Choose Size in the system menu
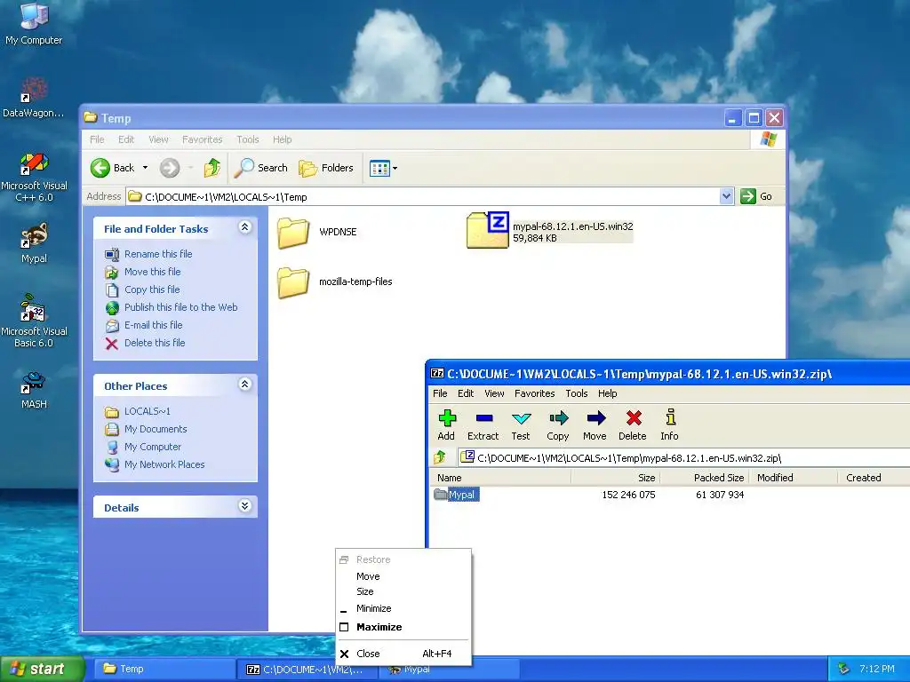Viewport: 910px width, 682px height. point(403,591)
